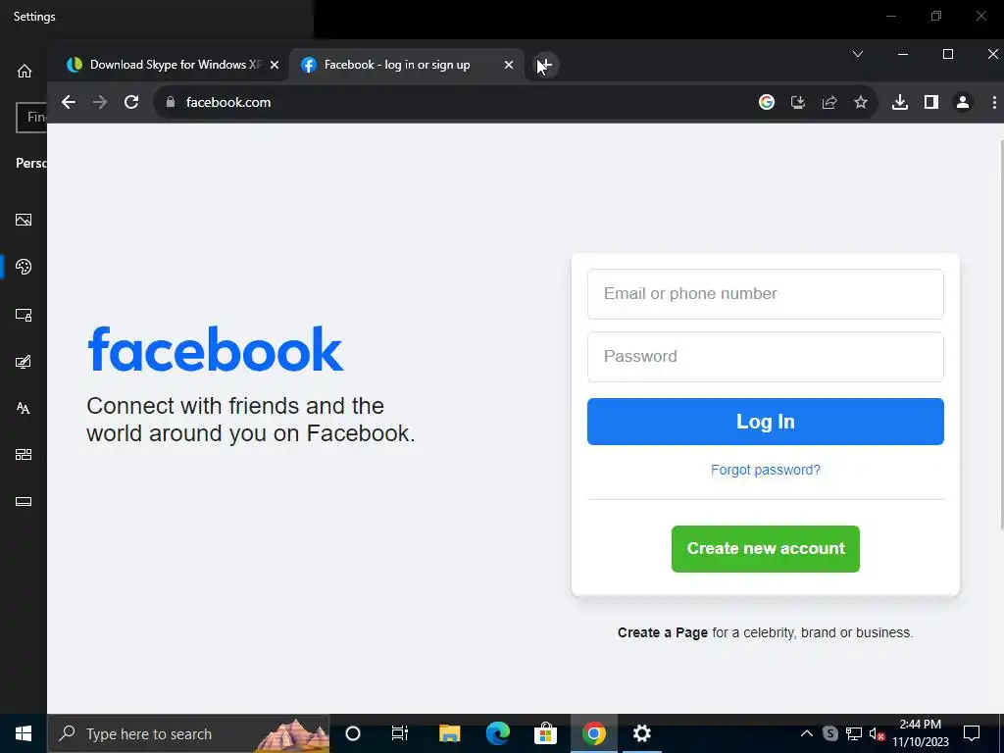The height and width of the screenshot is (753, 1004).
Task: Open Colors palette icon in Settings
Action: [24, 267]
